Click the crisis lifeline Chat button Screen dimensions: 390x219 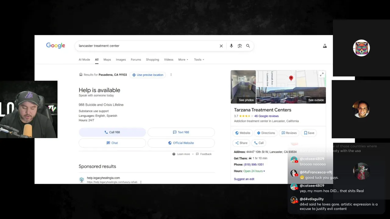[112, 143]
